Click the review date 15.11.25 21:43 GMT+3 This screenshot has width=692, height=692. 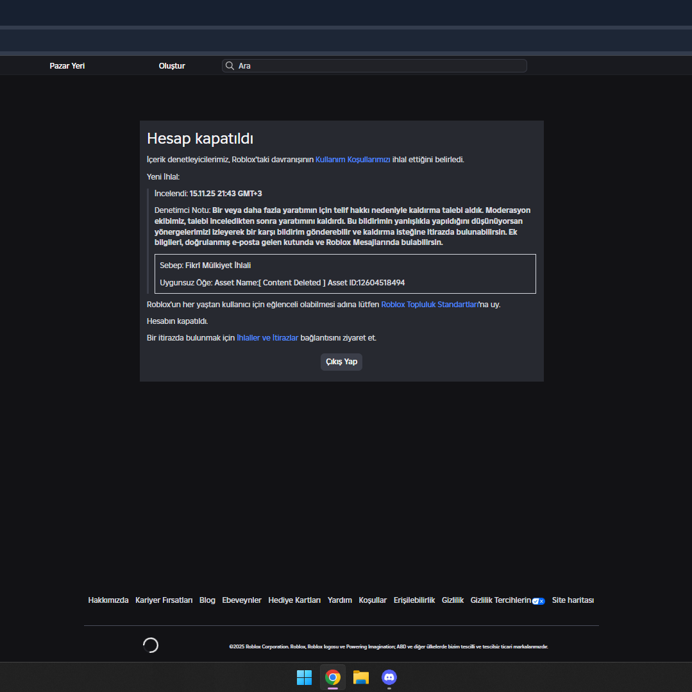[x=226, y=194]
